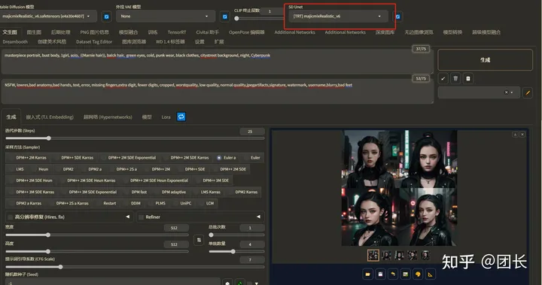542x285 pixels.
Task: Choose the LCM sampler
Action: tap(207, 203)
